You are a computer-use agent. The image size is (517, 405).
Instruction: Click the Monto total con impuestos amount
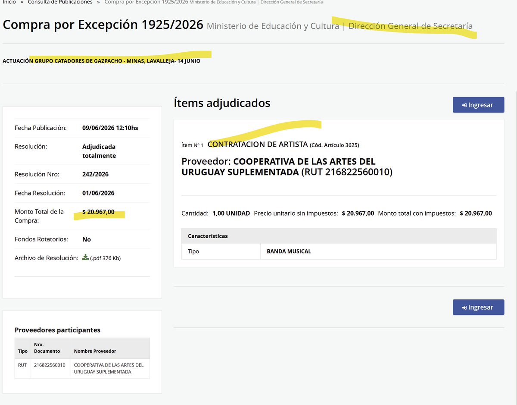click(x=476, y=213)
